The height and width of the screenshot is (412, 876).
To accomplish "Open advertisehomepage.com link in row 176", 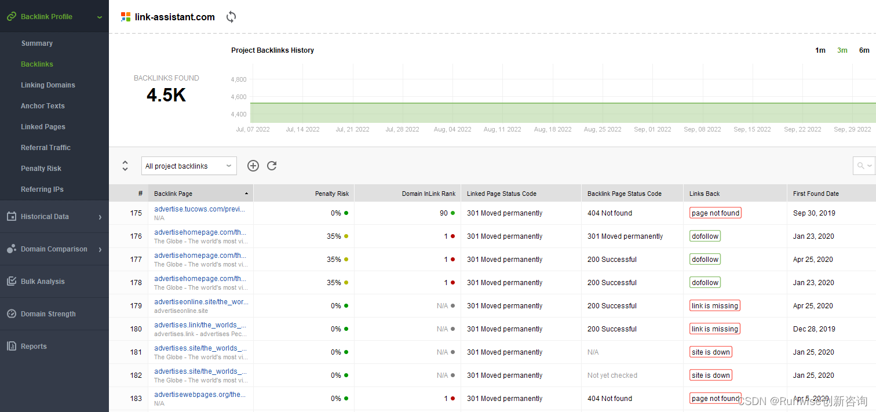I will 199,232.
